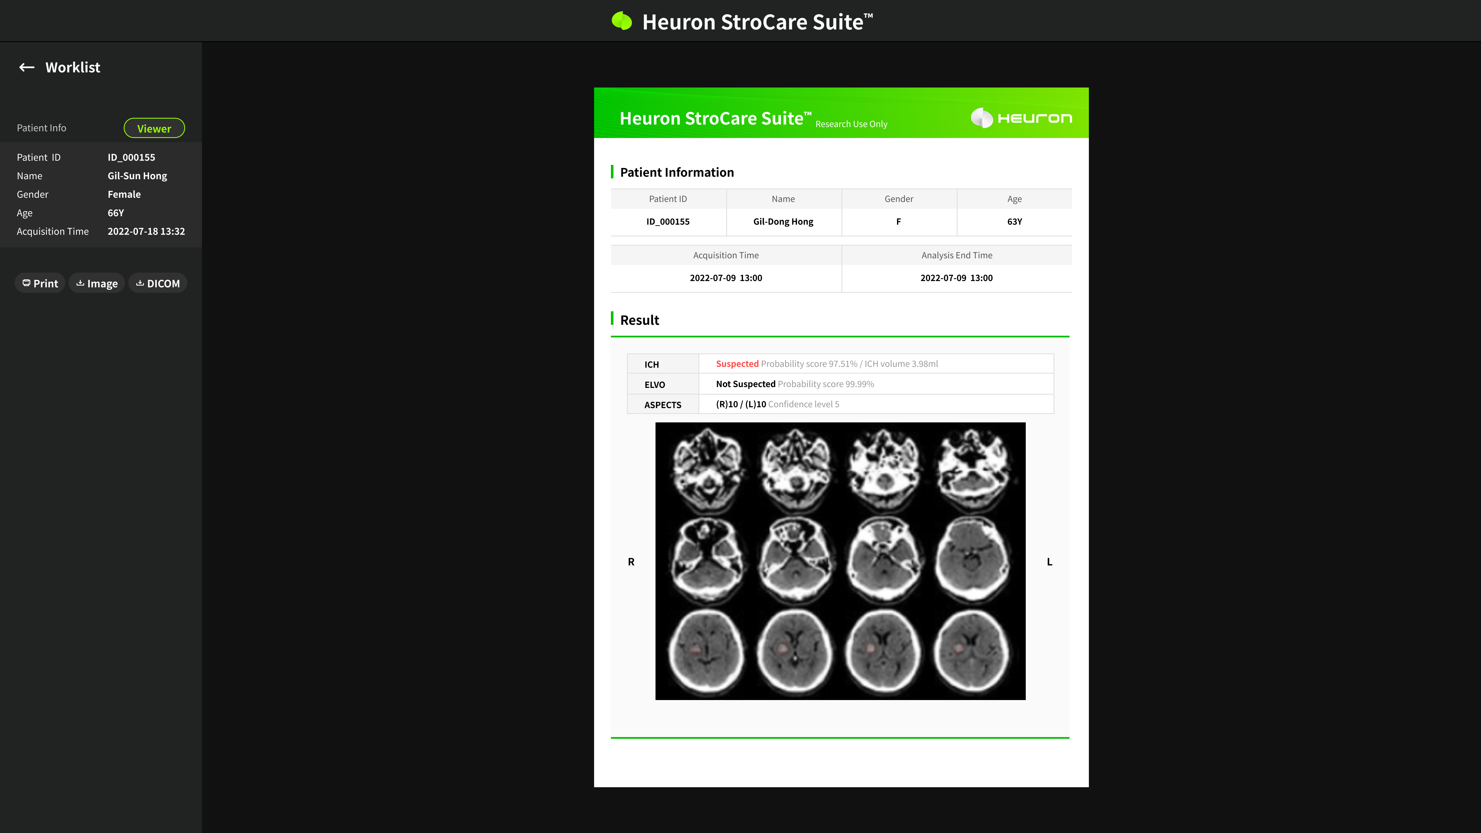Click report name Gil-Dong Hong cell
Image resolution: width=1481 pixels, height=833 pixels.
coord(783,221)
